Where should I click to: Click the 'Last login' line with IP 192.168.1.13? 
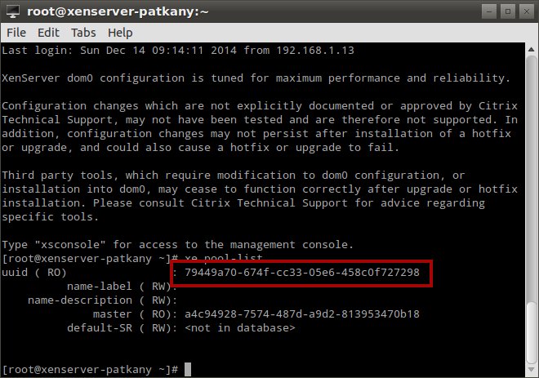click(x=178, y=51)
